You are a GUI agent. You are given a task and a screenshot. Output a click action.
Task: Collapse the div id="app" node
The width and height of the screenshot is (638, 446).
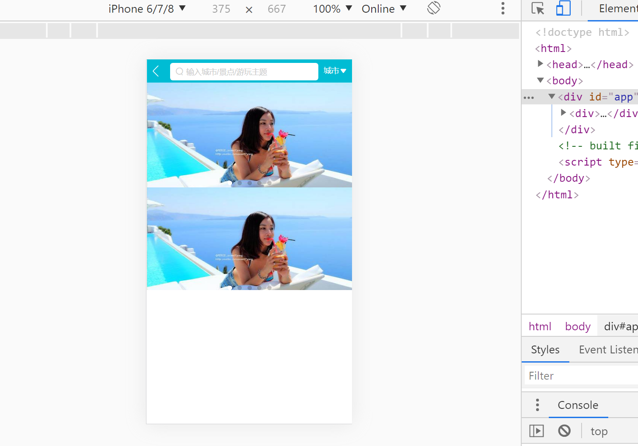point(552,97)
